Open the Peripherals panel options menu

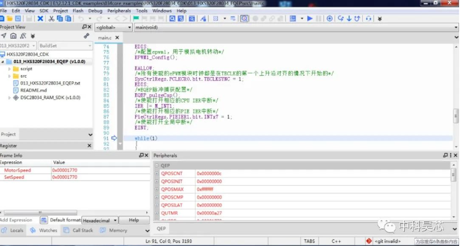[x=451, y=155]
